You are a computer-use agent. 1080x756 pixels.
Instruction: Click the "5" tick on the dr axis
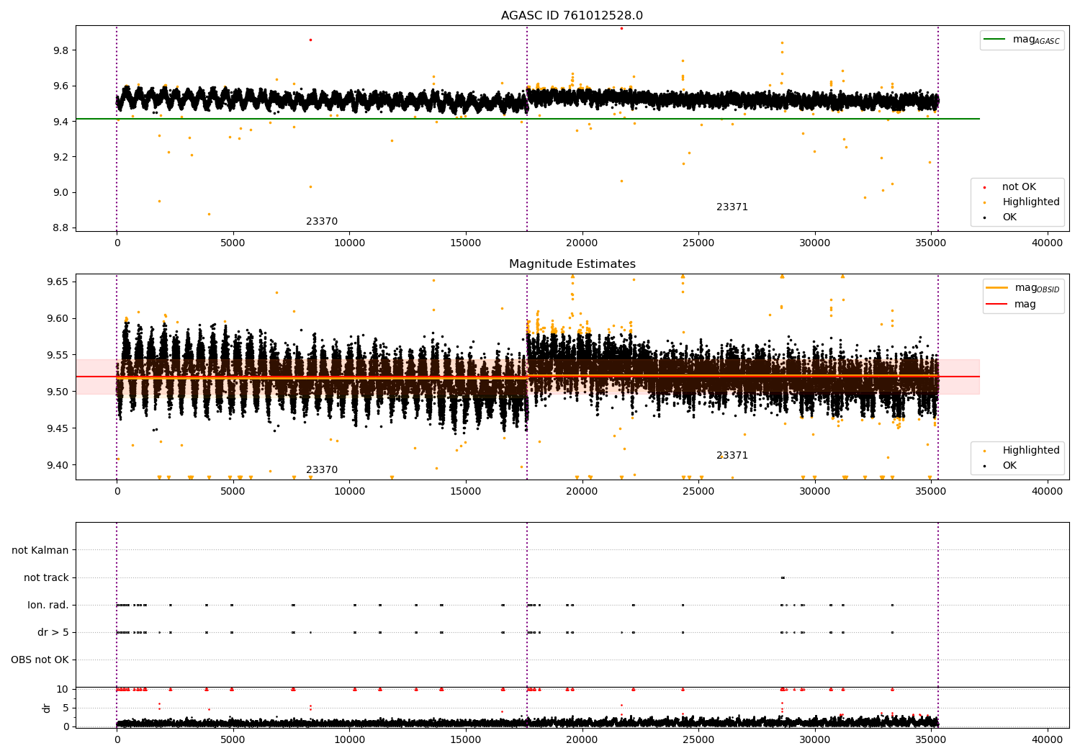click(66, 708)
